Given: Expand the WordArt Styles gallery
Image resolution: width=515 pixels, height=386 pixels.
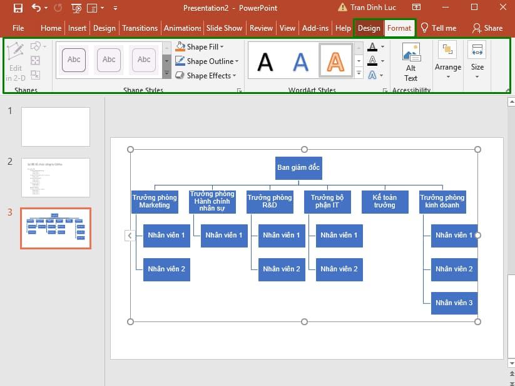Looking at the screenshot, I should click(359, 73).
